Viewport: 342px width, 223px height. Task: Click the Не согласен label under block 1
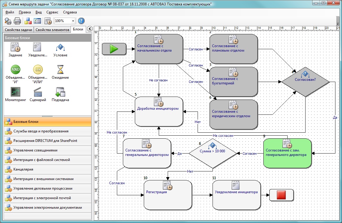[158, 80]
